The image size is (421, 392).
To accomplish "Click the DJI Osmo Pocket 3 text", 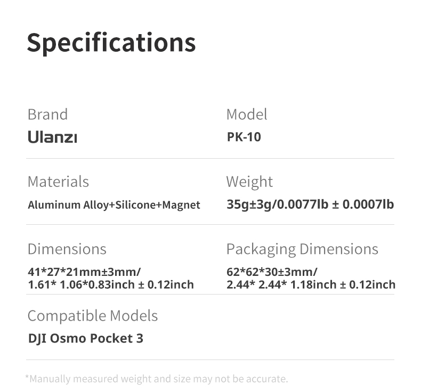I will point(85,338).
